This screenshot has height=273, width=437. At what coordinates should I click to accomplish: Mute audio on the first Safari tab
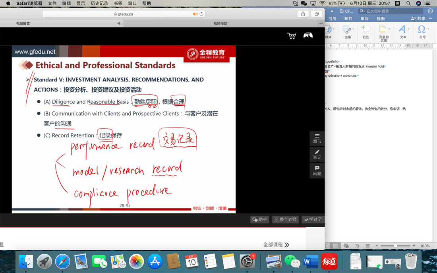click(120, 23)
